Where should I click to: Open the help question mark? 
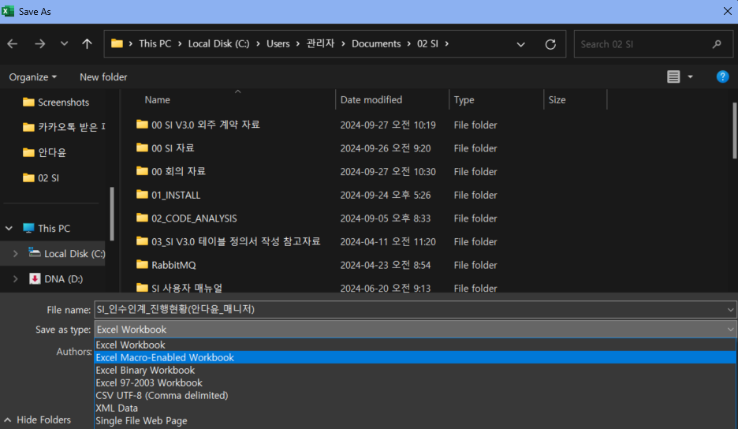[722, 76]
